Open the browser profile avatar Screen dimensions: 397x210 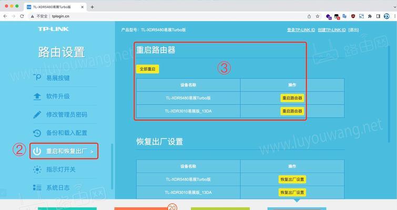[x=386, y=16]
